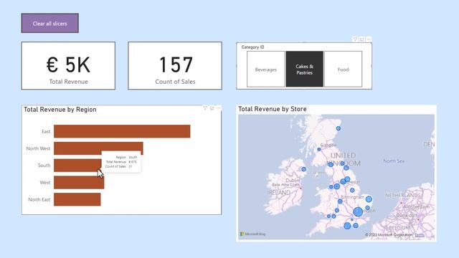
Task: Select the North East bar in the region chart
Action: coord(77,199)
